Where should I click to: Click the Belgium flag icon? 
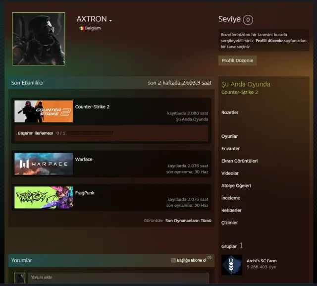pos(82,28)
